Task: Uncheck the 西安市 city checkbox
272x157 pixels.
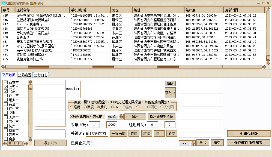Action: 6,82
